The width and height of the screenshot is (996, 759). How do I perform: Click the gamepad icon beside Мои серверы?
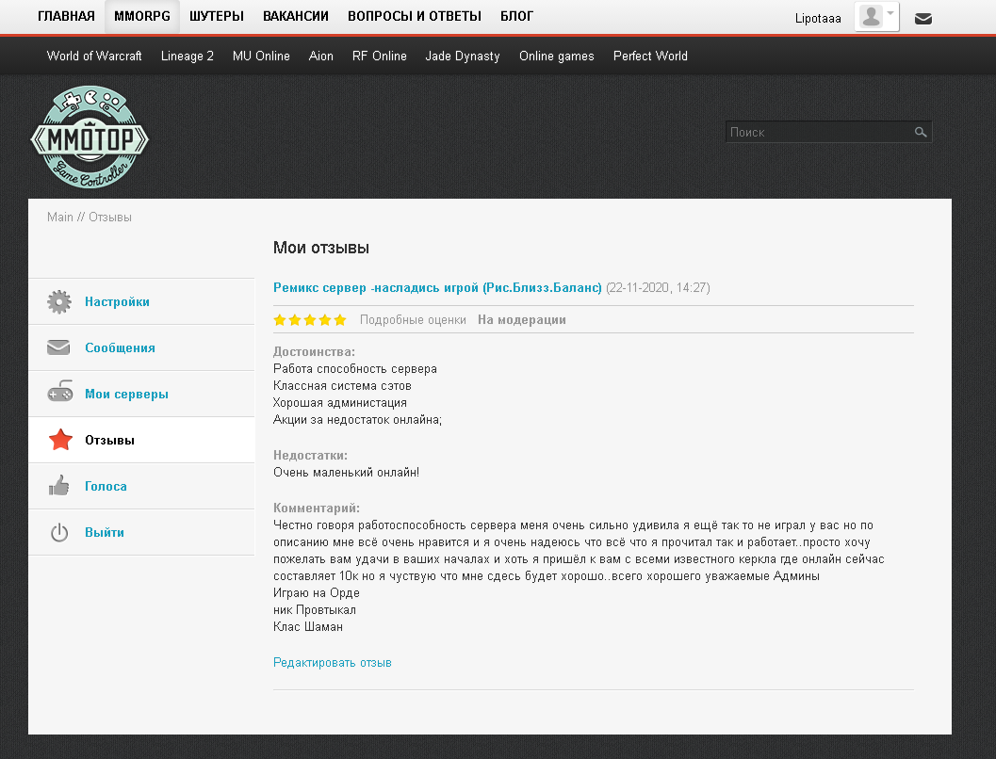pyautogui.click(x=59, y=394)
